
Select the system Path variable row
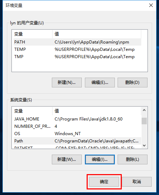77,141
